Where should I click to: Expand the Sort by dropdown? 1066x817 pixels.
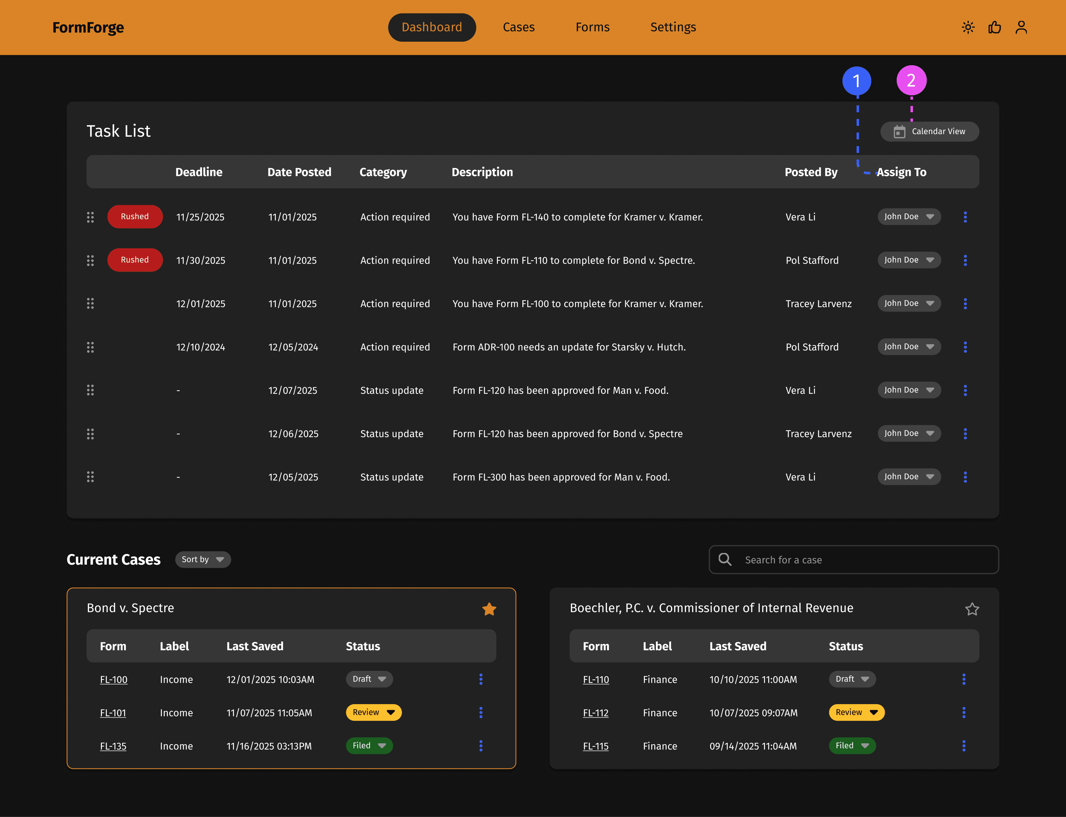pos(203,559)
